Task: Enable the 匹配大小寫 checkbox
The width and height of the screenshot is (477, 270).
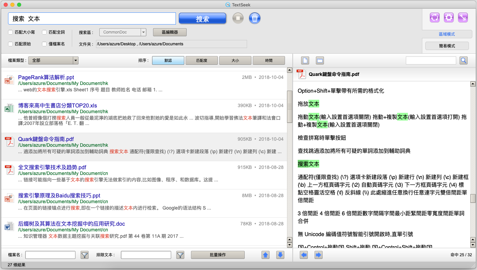Action: (11, 32)
